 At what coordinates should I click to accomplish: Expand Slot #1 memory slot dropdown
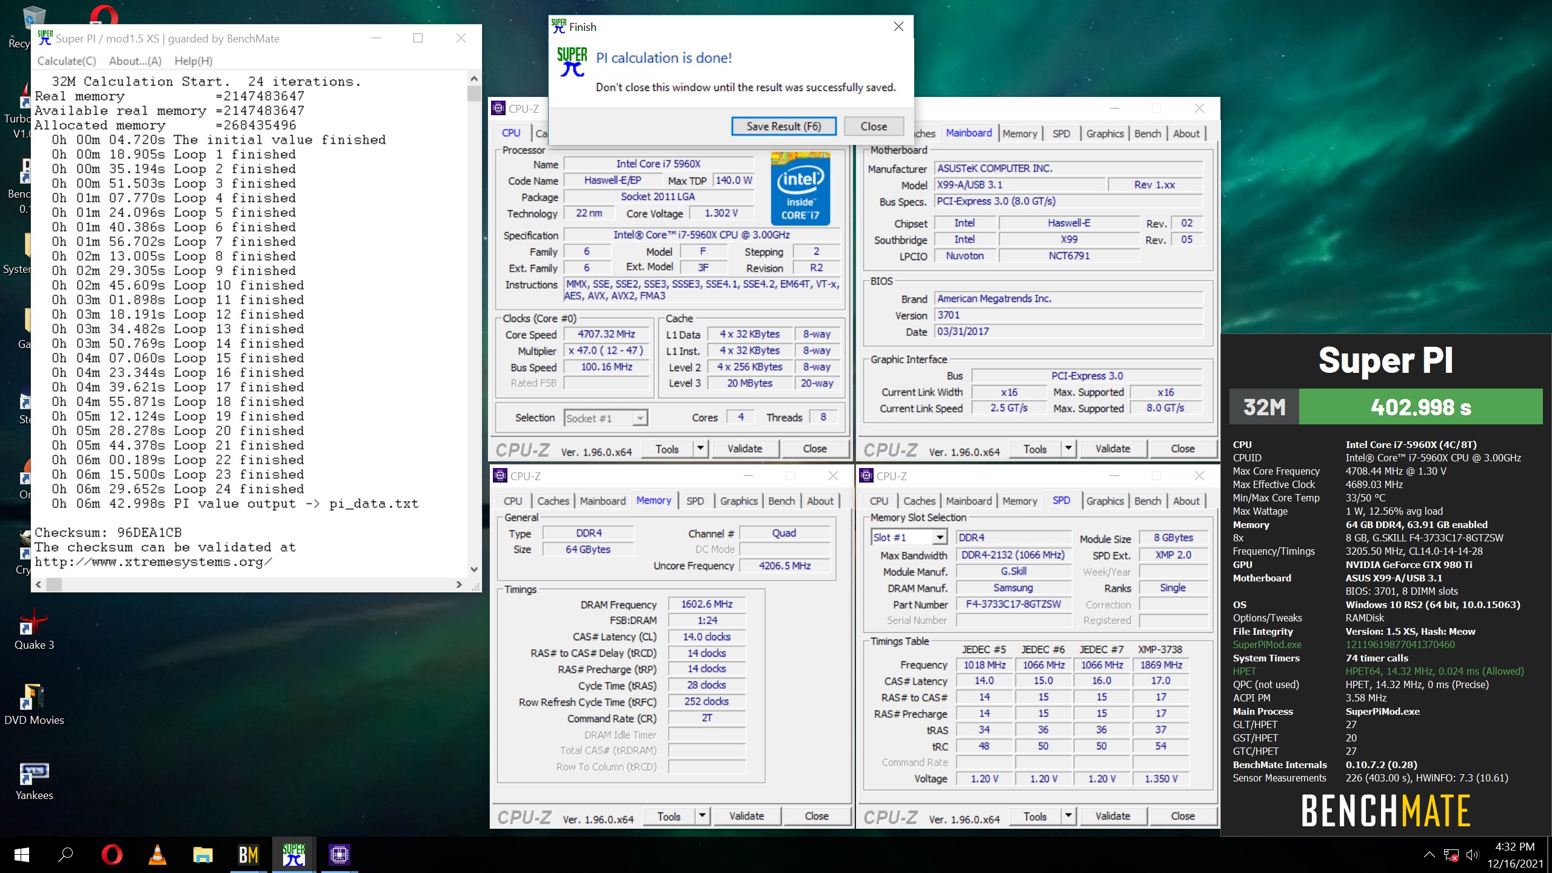(939, 537)
